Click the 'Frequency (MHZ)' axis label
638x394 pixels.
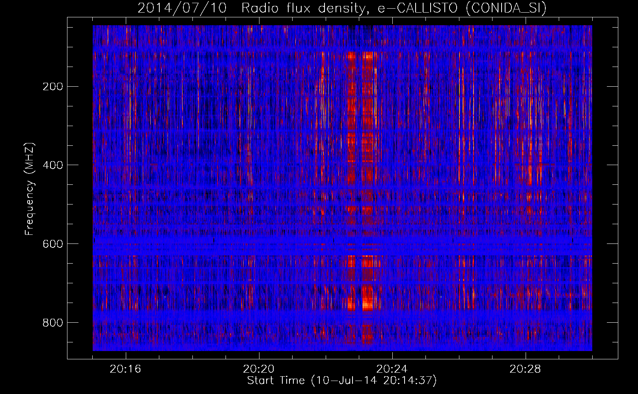coord(30,189)
